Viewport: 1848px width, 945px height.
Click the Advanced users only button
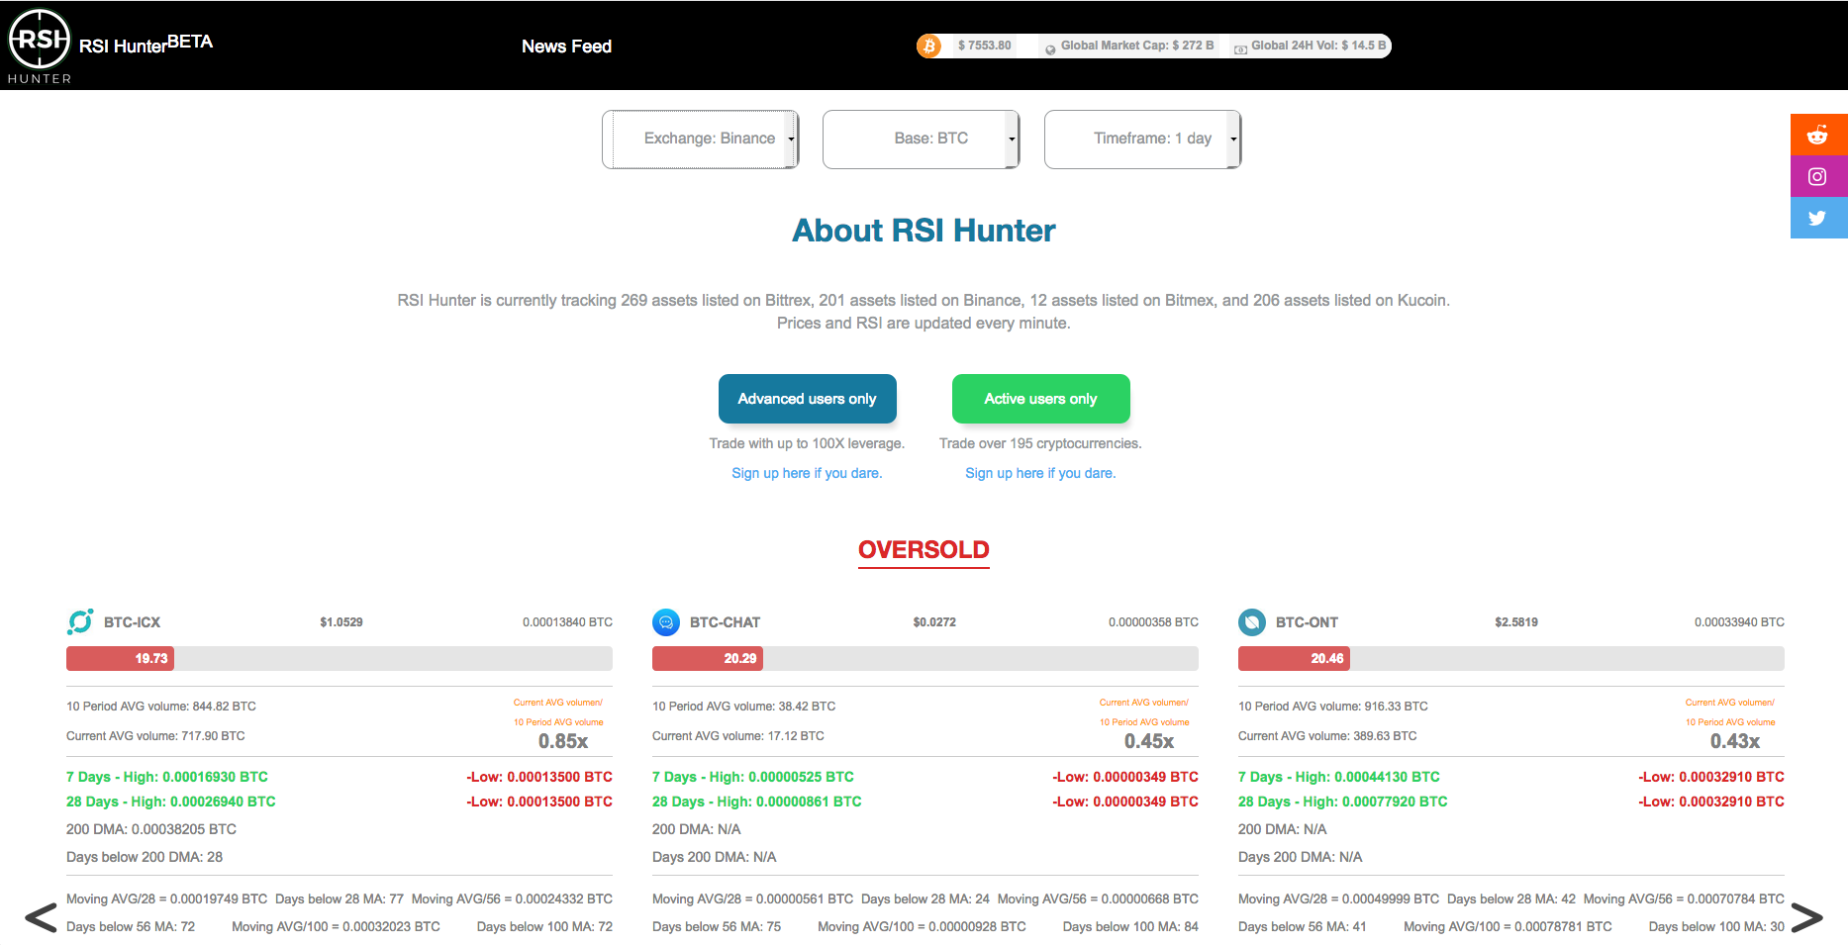(x=808, y=399)
